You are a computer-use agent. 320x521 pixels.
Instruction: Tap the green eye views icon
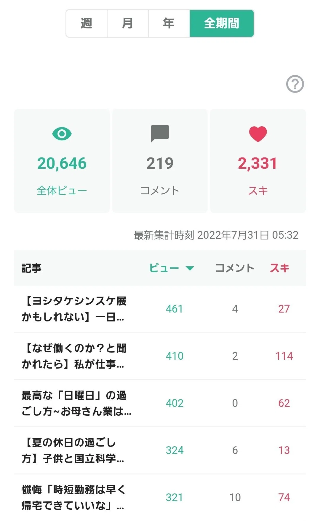[62, 134]
